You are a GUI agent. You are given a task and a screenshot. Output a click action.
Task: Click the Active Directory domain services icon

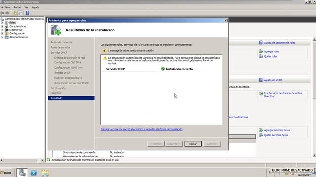[x=261, y=94]
